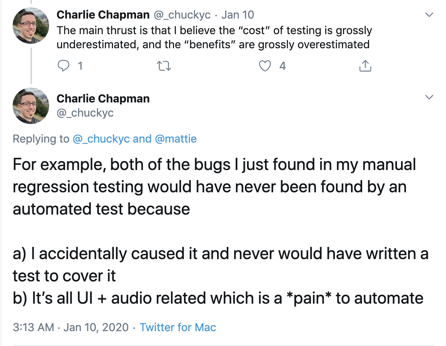This screenshot has height=346, width=446.
Task: Click the Charlie Chapman name in top tweet
Action: 103,15
